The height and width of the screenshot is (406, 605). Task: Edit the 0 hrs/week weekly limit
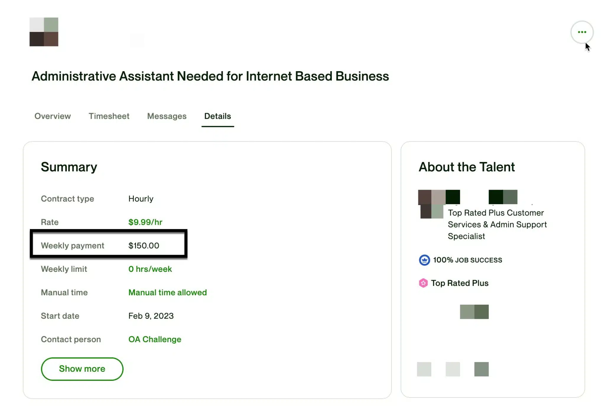pos(150,269)
